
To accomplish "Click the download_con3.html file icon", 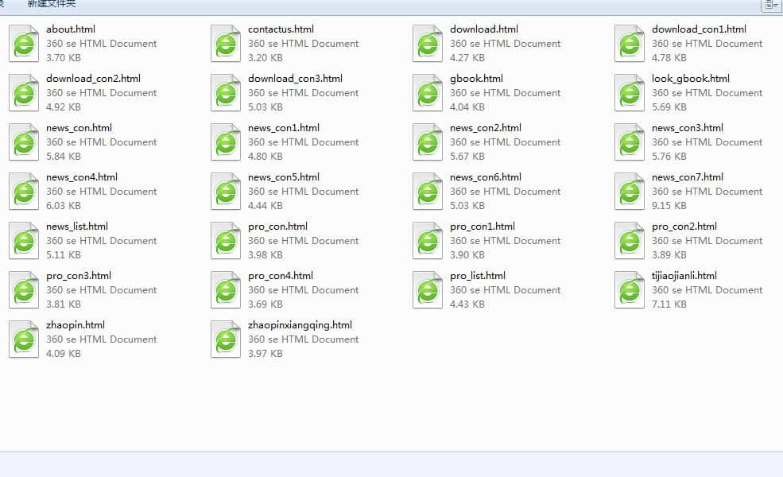I will coord(226,93).
